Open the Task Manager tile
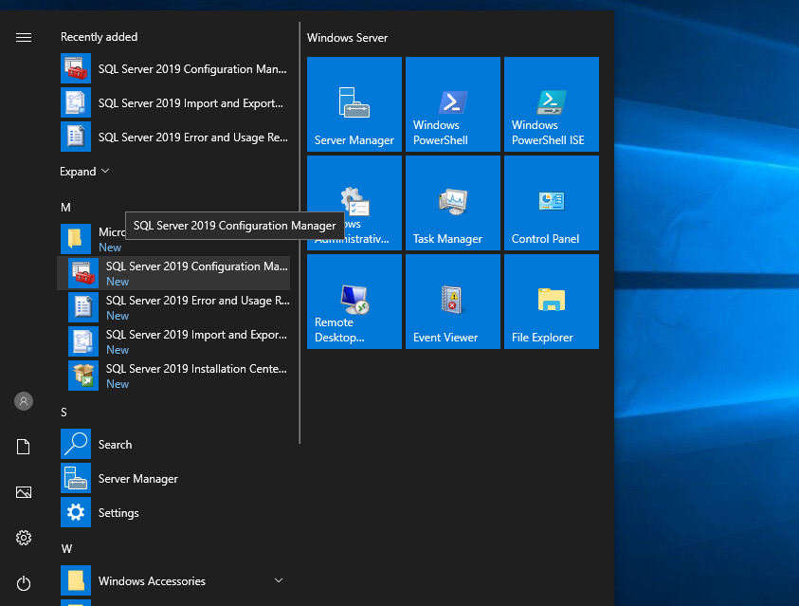The width and height of the screenshot is (799, 606). pyautogui.click(x=453, y=203)
